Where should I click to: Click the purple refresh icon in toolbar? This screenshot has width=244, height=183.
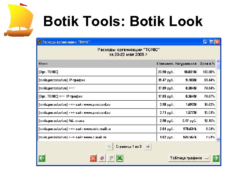(x=102, y=158)
